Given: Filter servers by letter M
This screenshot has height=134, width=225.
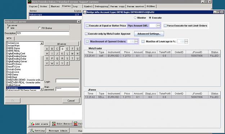Looking at the screenshot, I should point(72,54).
